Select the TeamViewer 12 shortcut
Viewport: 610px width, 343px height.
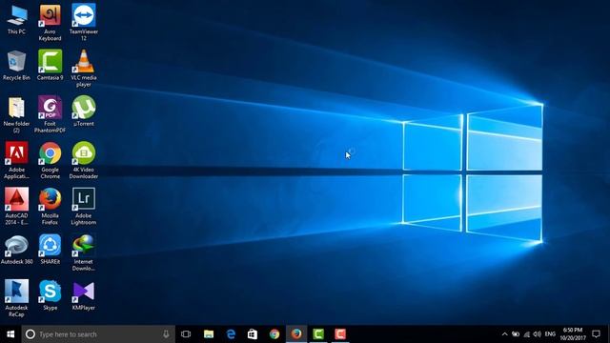pos(84,23)
